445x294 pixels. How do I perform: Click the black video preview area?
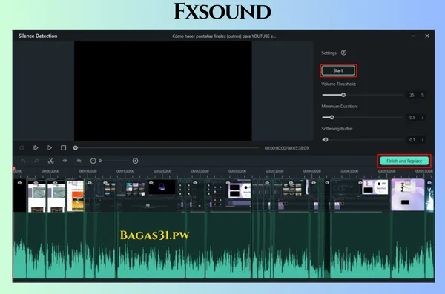[x=163, y=91]
